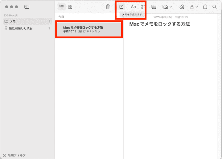This screenshot has width=222, height=159.
Task: Select the note Macでメモをロックする方法 in list
Action: (x=89, y=30)
